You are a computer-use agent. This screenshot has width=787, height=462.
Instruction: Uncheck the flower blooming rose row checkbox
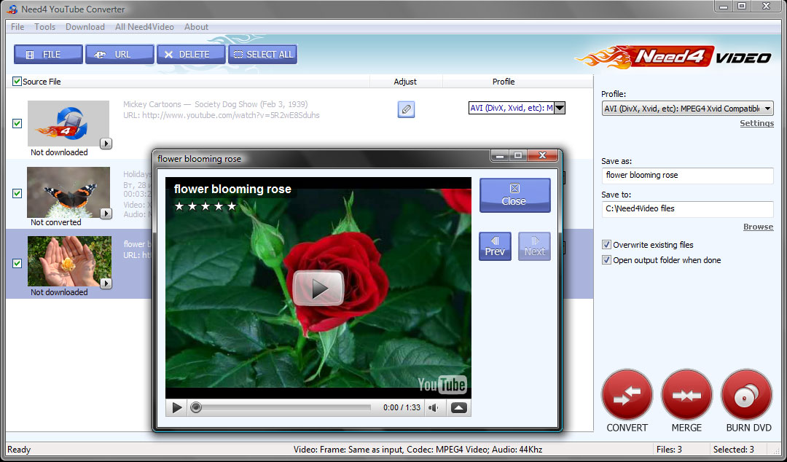17,263
